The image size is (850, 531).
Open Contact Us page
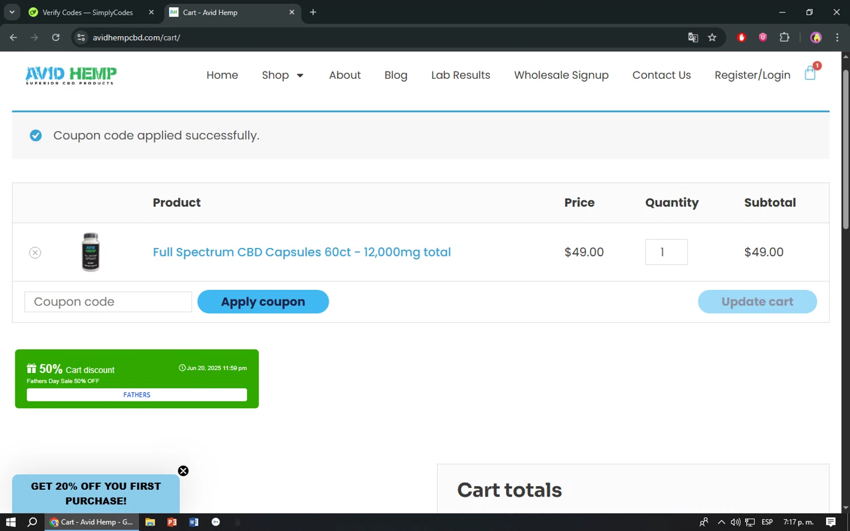coord(661,75)
